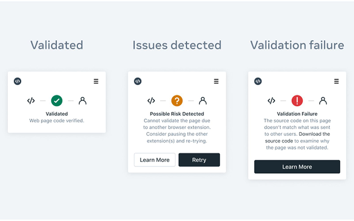The image size is (354, 221).
Task: Open hamburger menu in Possible Risk card
Action: [x=216, y=81]
